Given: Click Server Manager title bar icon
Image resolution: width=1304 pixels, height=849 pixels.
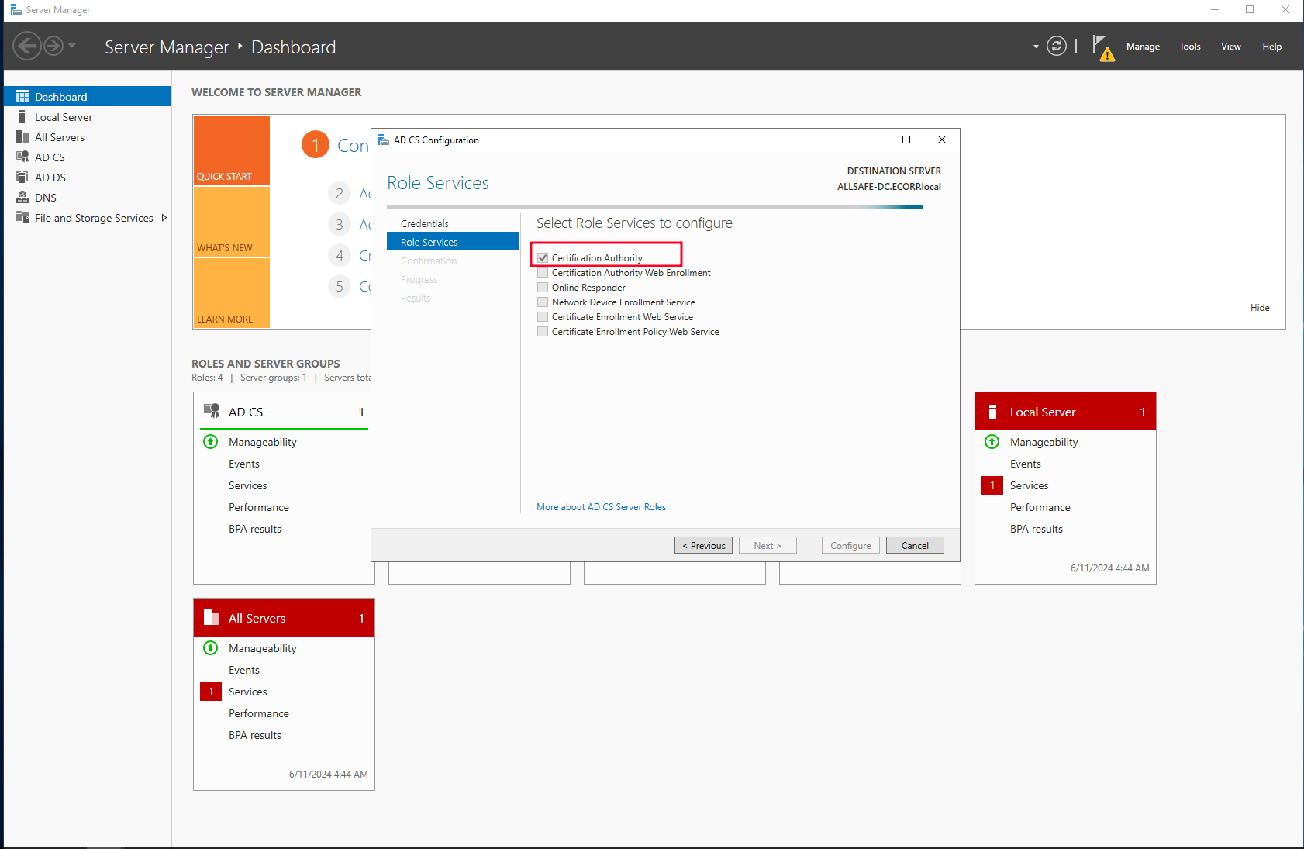Looking at the screenshot, I should pyautogui.click(x=16, y=9).
